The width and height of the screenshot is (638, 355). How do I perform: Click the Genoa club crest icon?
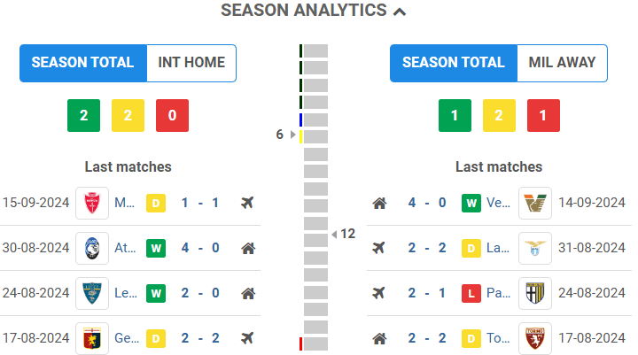(92, 337)
